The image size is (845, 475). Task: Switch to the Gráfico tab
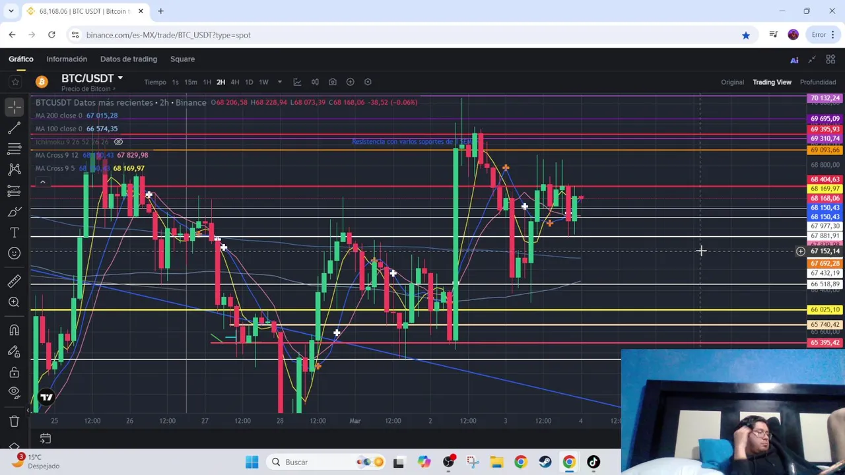(21, 59)
